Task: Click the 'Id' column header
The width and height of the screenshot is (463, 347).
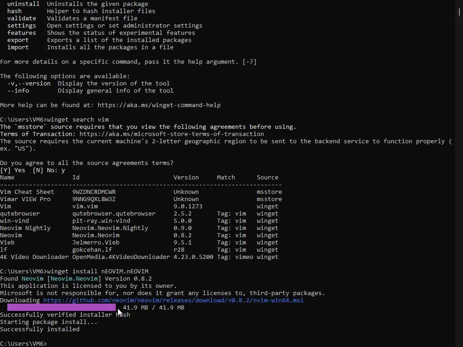Action: 76,177
